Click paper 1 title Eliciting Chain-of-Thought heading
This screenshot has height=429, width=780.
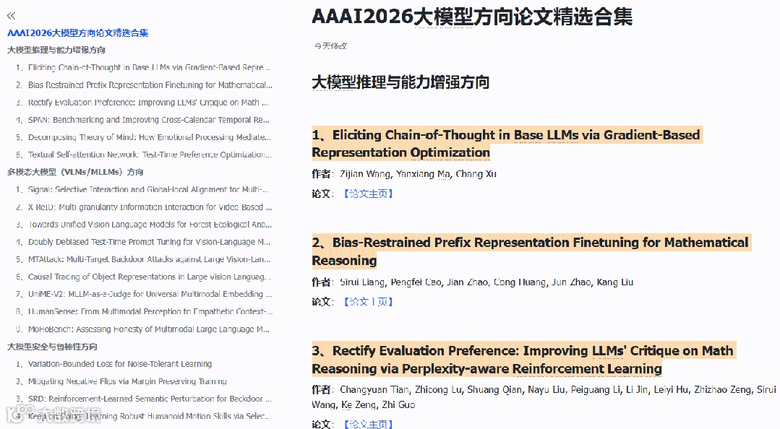(x=507, y=144)
